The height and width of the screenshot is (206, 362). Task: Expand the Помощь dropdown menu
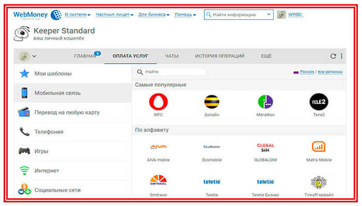point(185,15)
